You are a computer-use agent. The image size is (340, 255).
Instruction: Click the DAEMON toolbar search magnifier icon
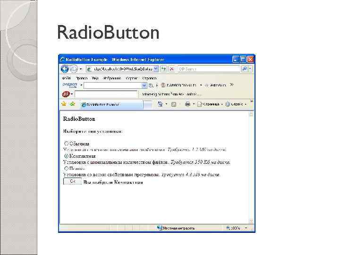click(151, 85)
